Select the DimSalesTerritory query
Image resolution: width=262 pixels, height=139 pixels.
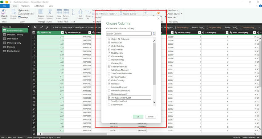pos(15,35)
